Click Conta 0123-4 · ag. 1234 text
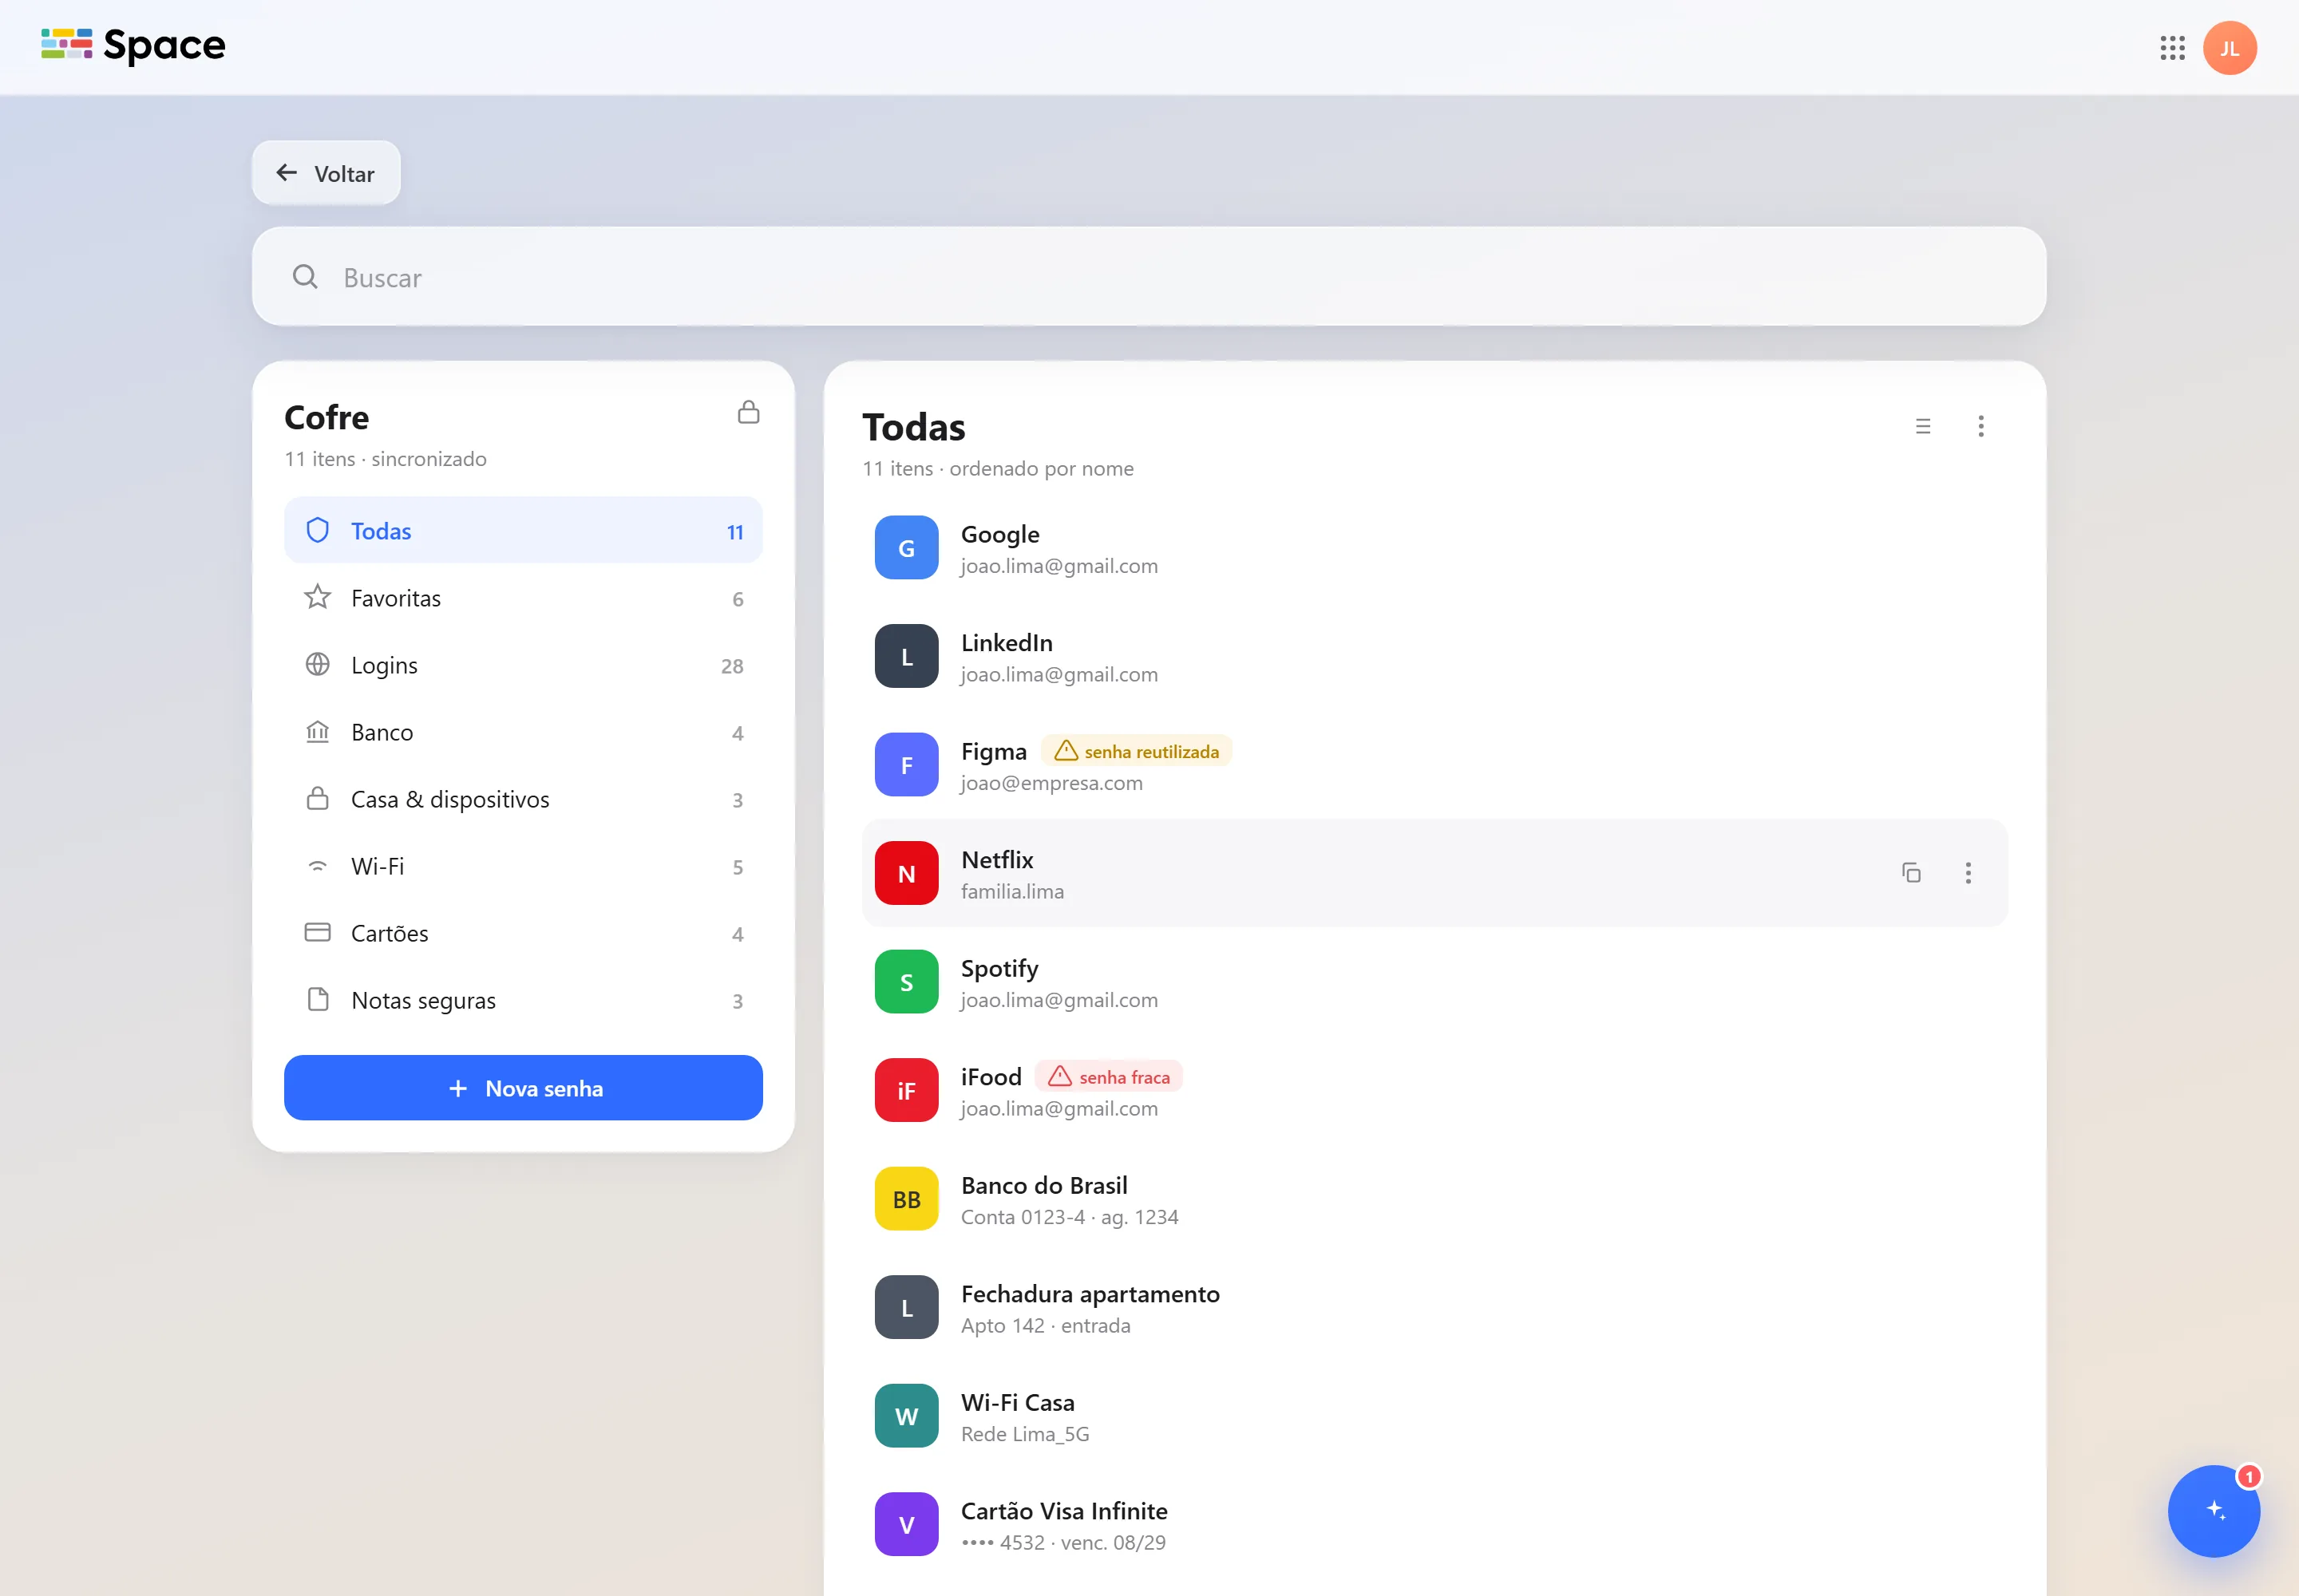Image resolution: width=2299 pixels, height=1596 pixels. pyautogui.click(x=1070, y=1217)
